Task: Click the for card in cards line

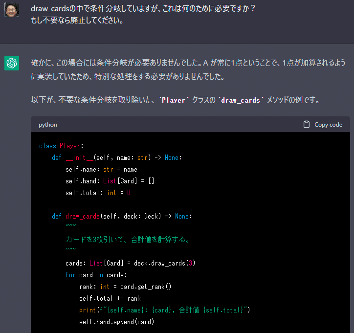Action: pos(96,275)
